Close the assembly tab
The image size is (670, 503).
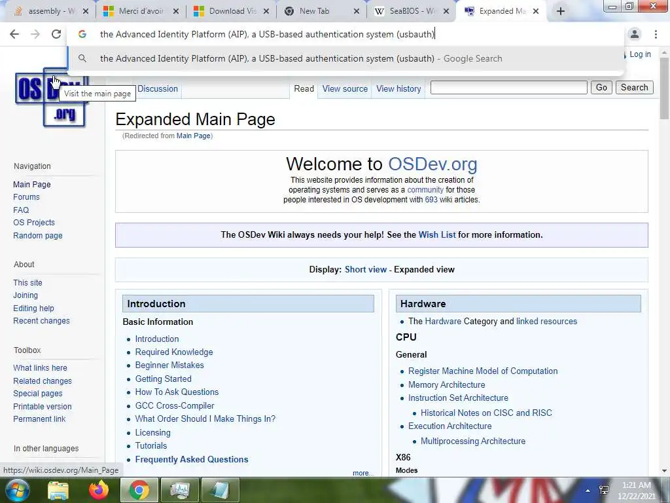tap(86, 12)
